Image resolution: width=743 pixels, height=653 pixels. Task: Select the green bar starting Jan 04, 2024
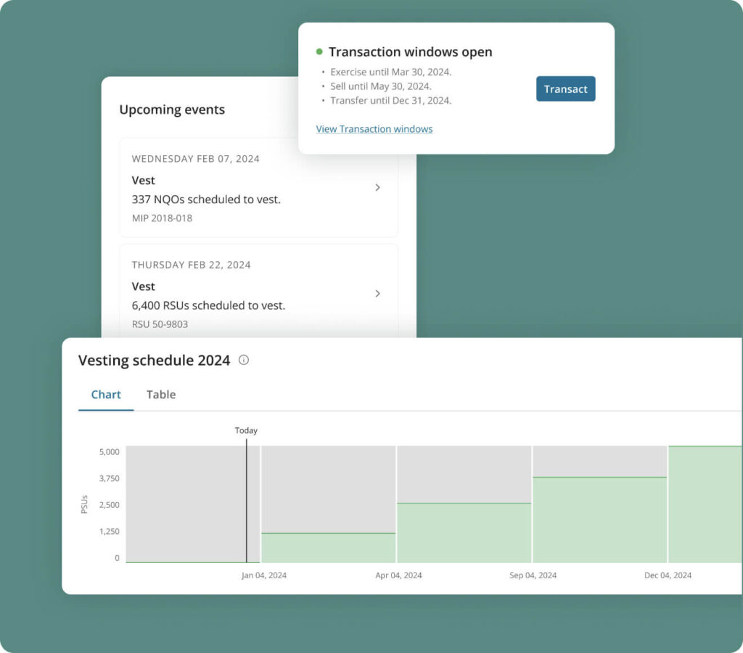(328, 548)
